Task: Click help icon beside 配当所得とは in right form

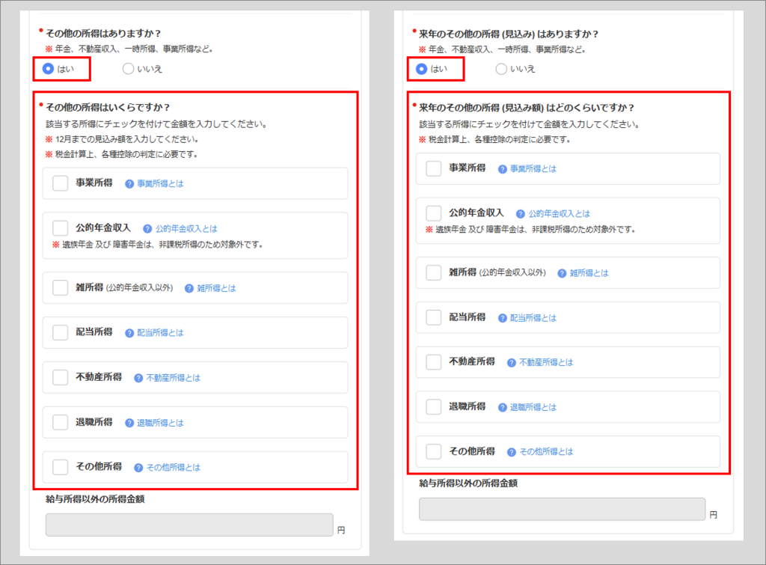Action: [502, 318]
